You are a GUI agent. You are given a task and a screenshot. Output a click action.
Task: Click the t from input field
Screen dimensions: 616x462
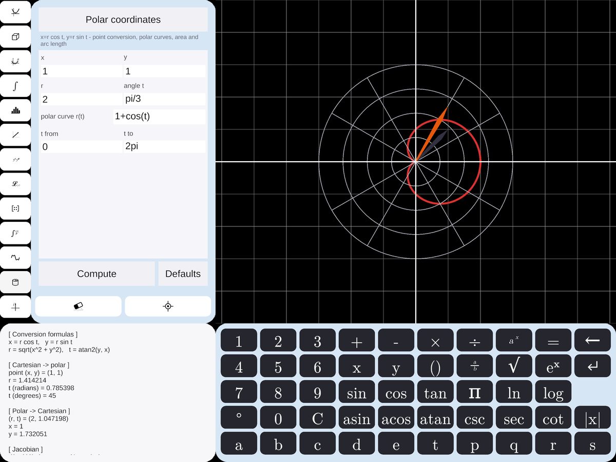pos(81,147)
